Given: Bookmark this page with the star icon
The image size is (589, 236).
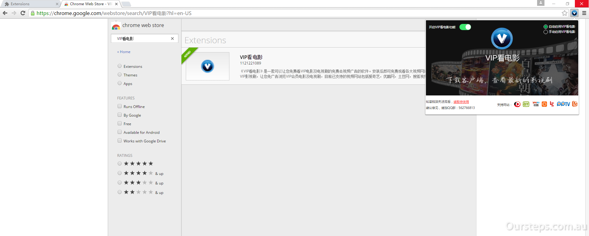Looking at the screenshot, I should coord(564,13).
